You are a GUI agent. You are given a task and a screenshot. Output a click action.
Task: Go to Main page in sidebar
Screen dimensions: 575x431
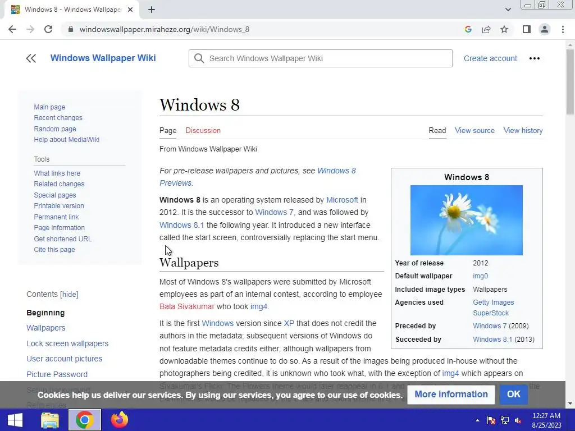tap(49, 107)
